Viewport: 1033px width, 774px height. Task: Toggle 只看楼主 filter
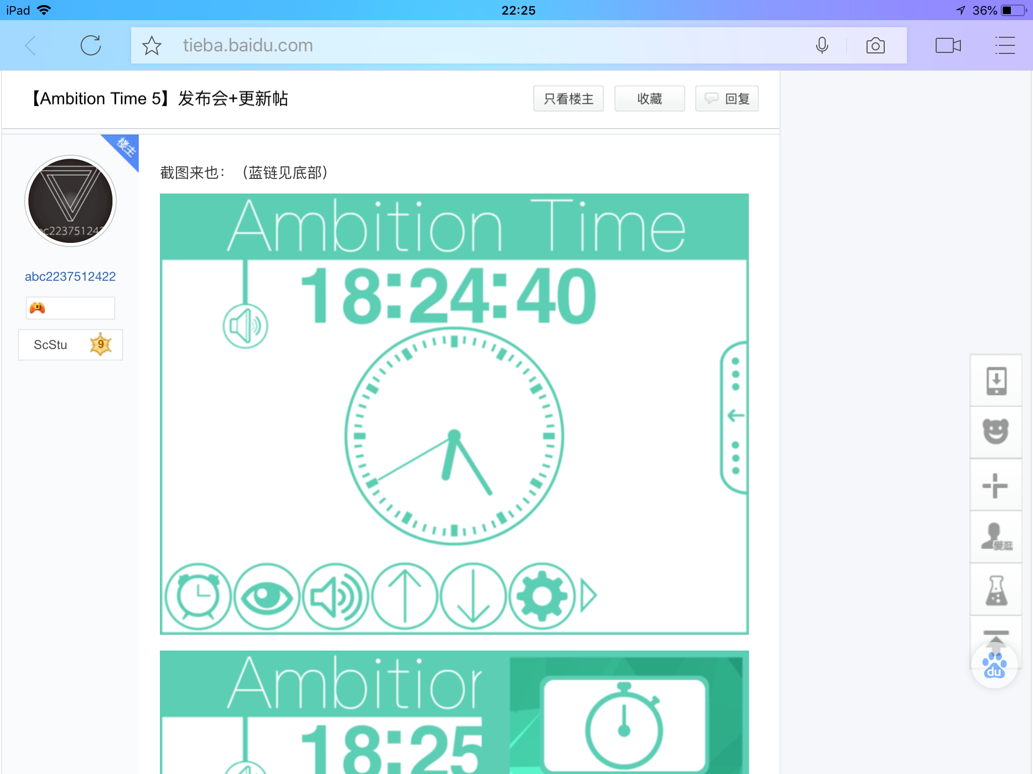(568, 99)
